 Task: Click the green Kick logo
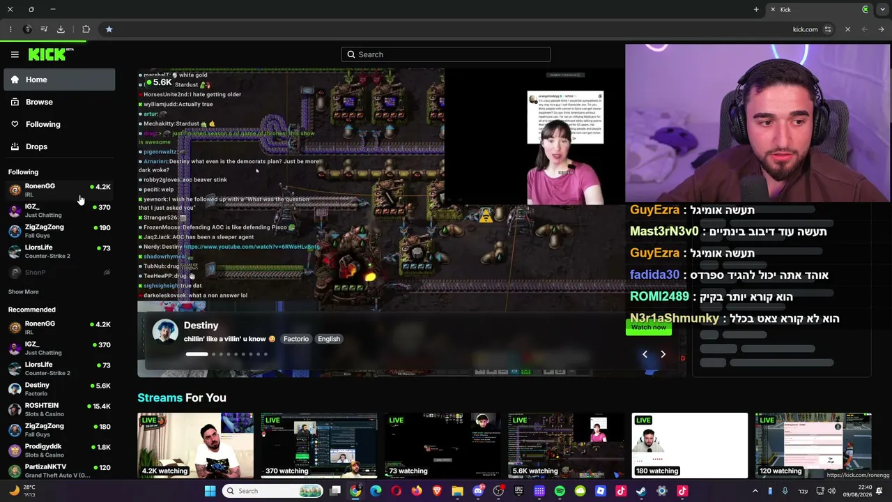51,54
